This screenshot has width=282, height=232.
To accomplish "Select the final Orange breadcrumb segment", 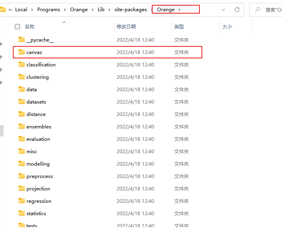I will 166,9.
